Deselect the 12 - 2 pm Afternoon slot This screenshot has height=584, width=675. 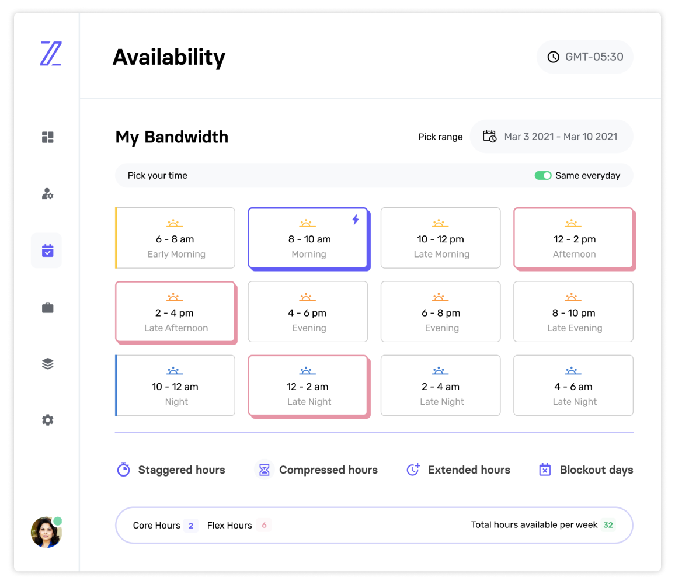tap(573, 238)
